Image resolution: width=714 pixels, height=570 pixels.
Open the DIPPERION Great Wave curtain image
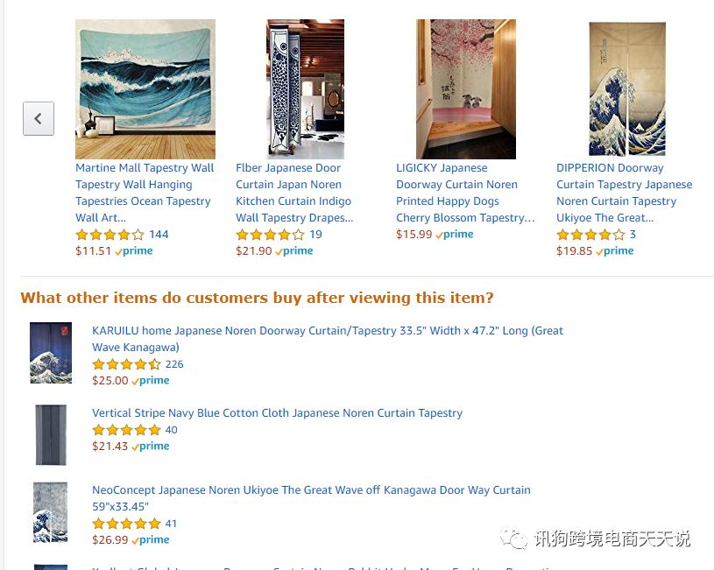[627, 89]
